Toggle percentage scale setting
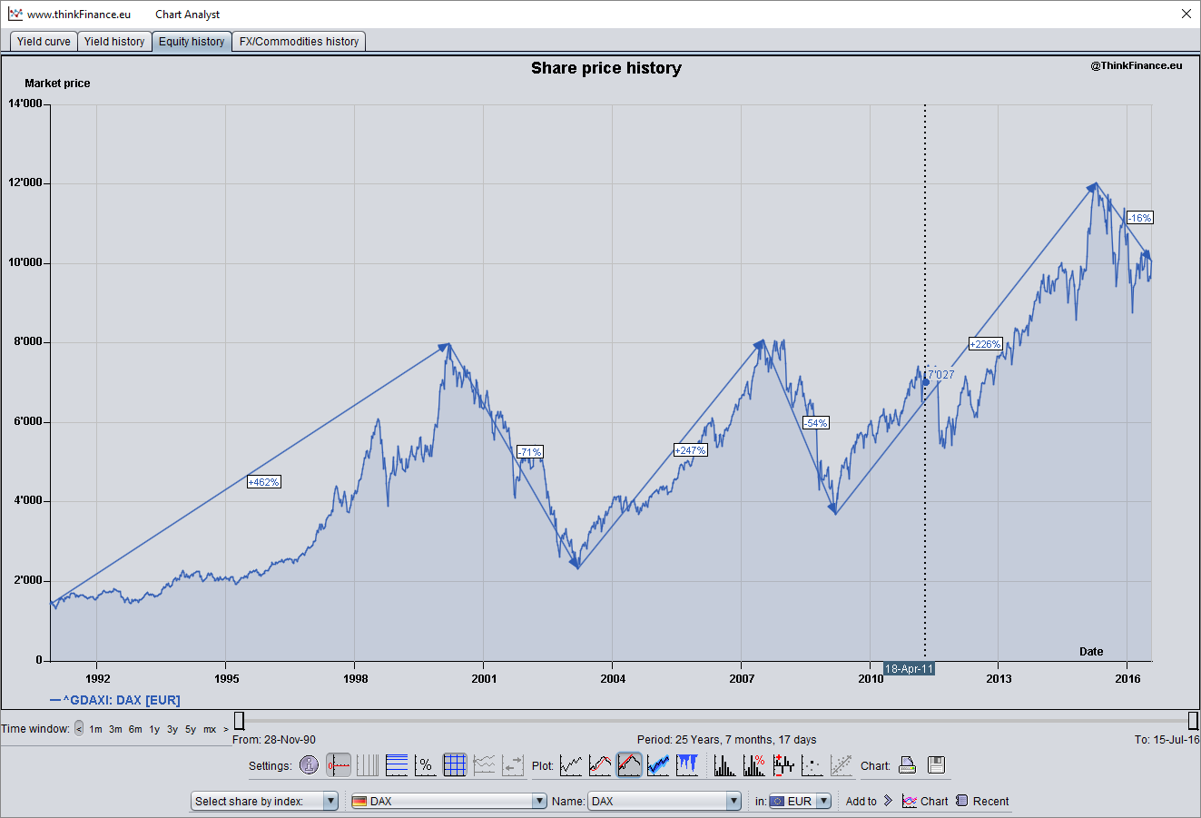The height and width of the screenshot is (818, 1201). (426, 765)
